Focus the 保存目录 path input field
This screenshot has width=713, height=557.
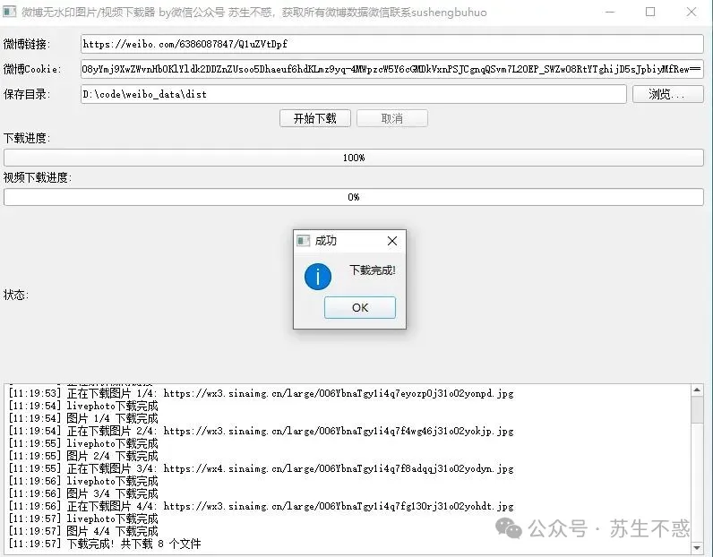(x=354, y=94)
